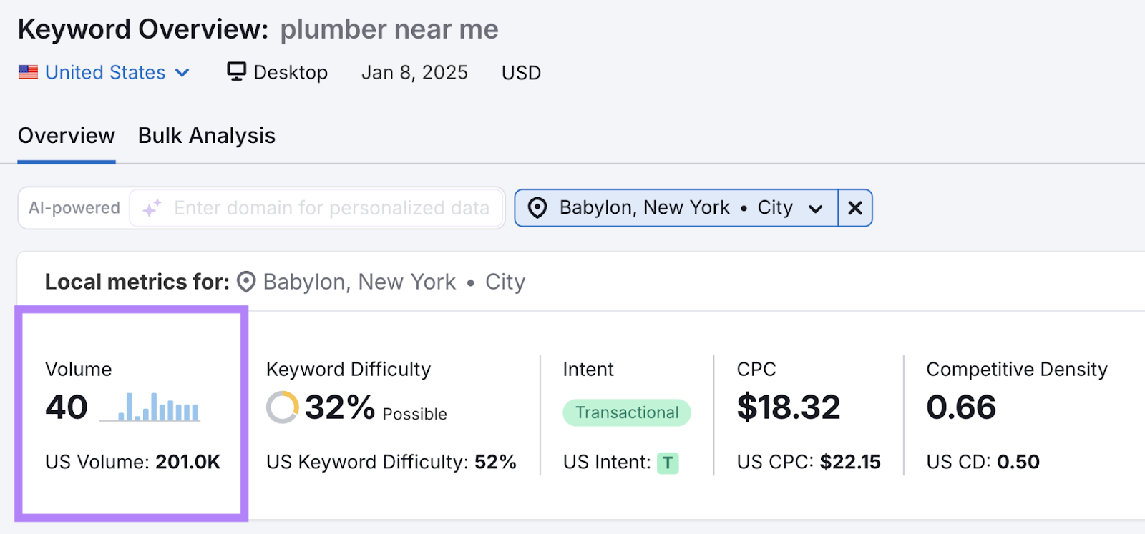Select the AI-powered mode label
This screenshot has height=534, width=1145.
click(74, 208)
